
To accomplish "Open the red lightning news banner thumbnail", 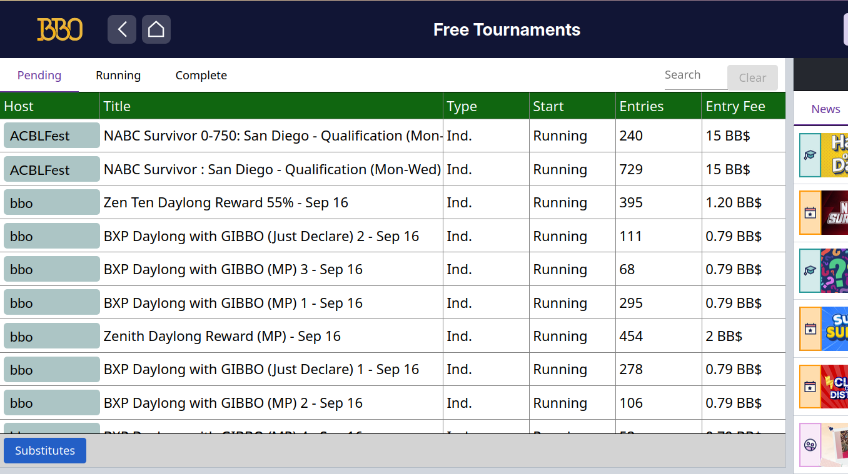I will point(834,387).
